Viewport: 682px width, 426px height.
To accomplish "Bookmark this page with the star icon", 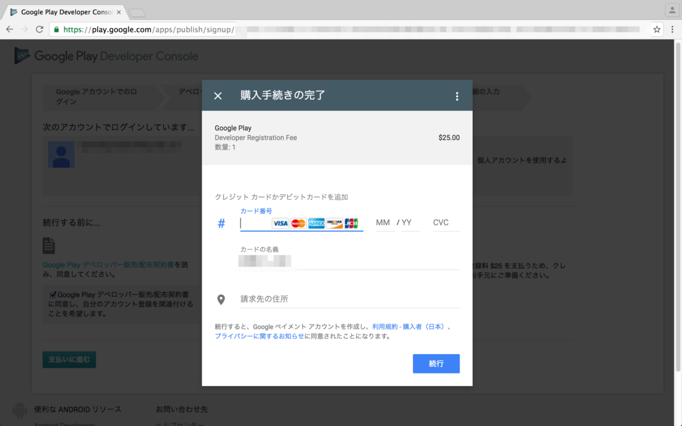I will pyautogui.click(x=657, y=29).
